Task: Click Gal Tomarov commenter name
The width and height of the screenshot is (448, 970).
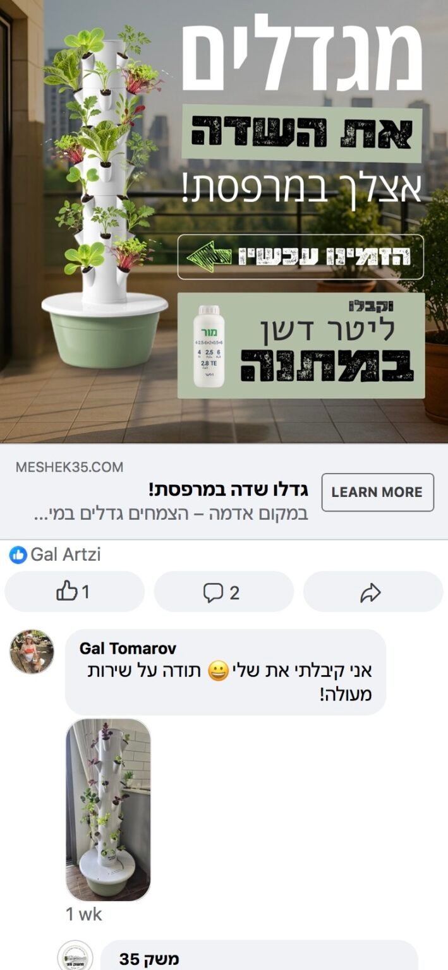Action: click(128, 649)
